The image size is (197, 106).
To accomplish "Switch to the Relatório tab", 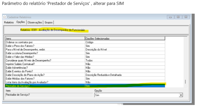I will (x=9, y=22).
